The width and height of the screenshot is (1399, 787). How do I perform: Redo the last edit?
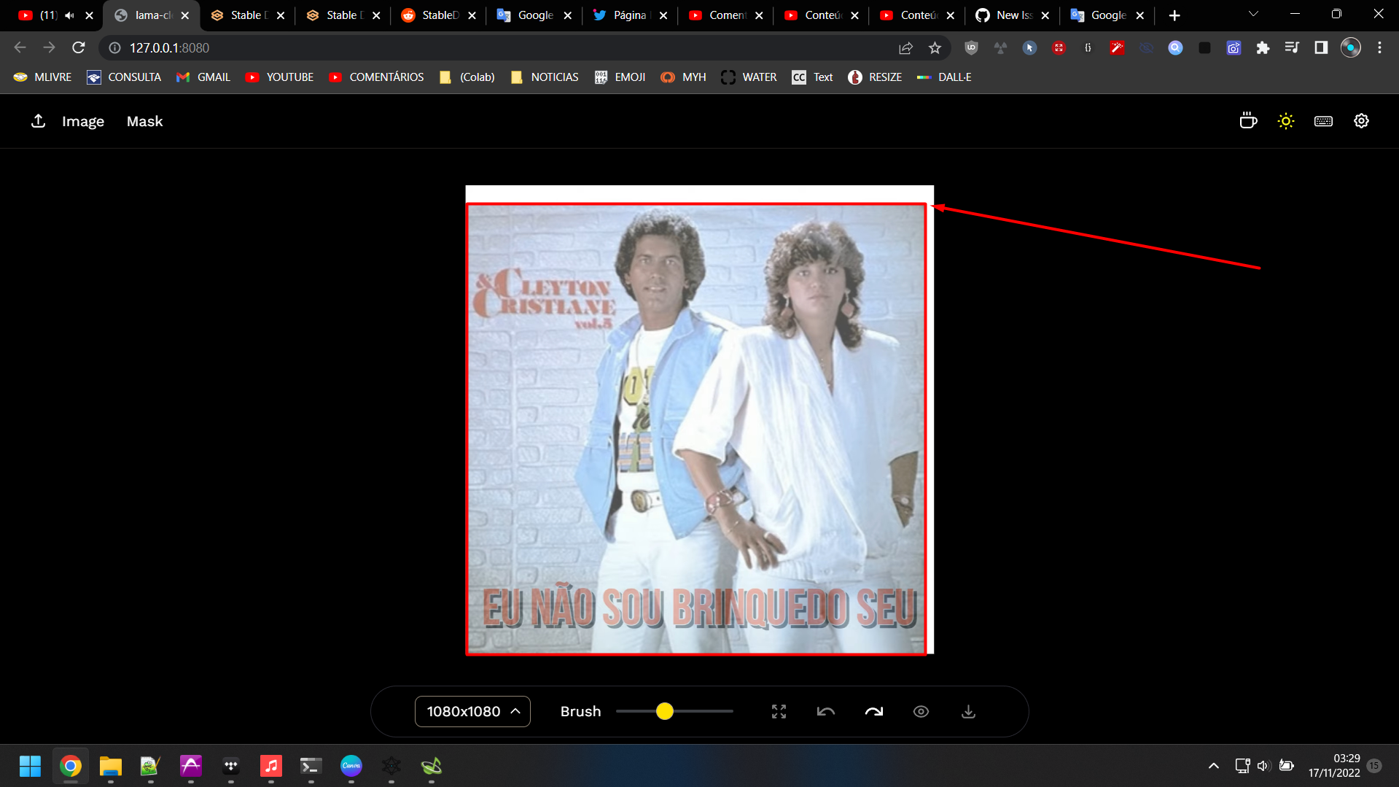[x=873, y=711]
